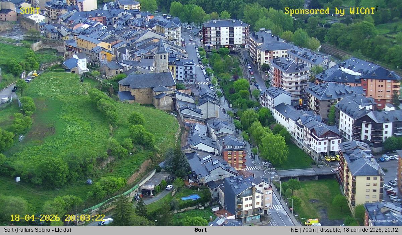This screenshot has height=235, width=402.
Task: Click the bold 'Sort' title in caption bar
Action: pyautogui.click(x=200, y=230)
